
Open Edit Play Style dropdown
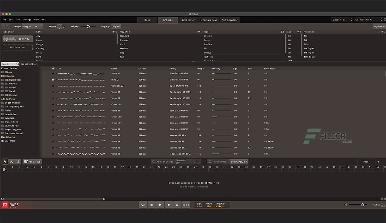pos(239,162)
